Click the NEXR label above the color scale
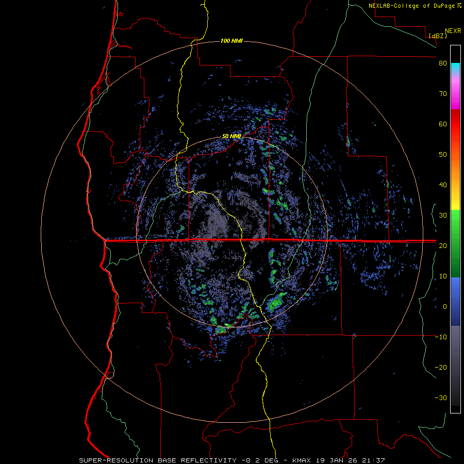 (453, 31)
